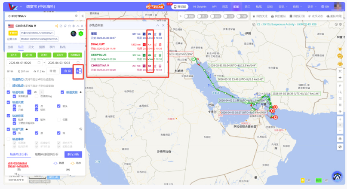Click the clear icon in the search box
The width and height of the screenshot is (347, 189).
coord(76,16)
